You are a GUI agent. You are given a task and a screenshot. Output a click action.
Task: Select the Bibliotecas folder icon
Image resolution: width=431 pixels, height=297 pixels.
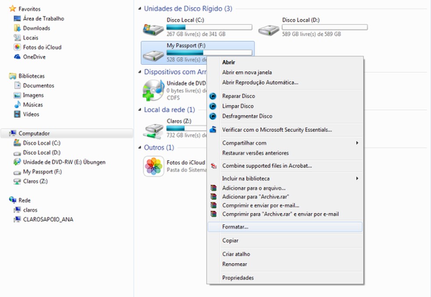pyautogui.click(x=12, y=76)
